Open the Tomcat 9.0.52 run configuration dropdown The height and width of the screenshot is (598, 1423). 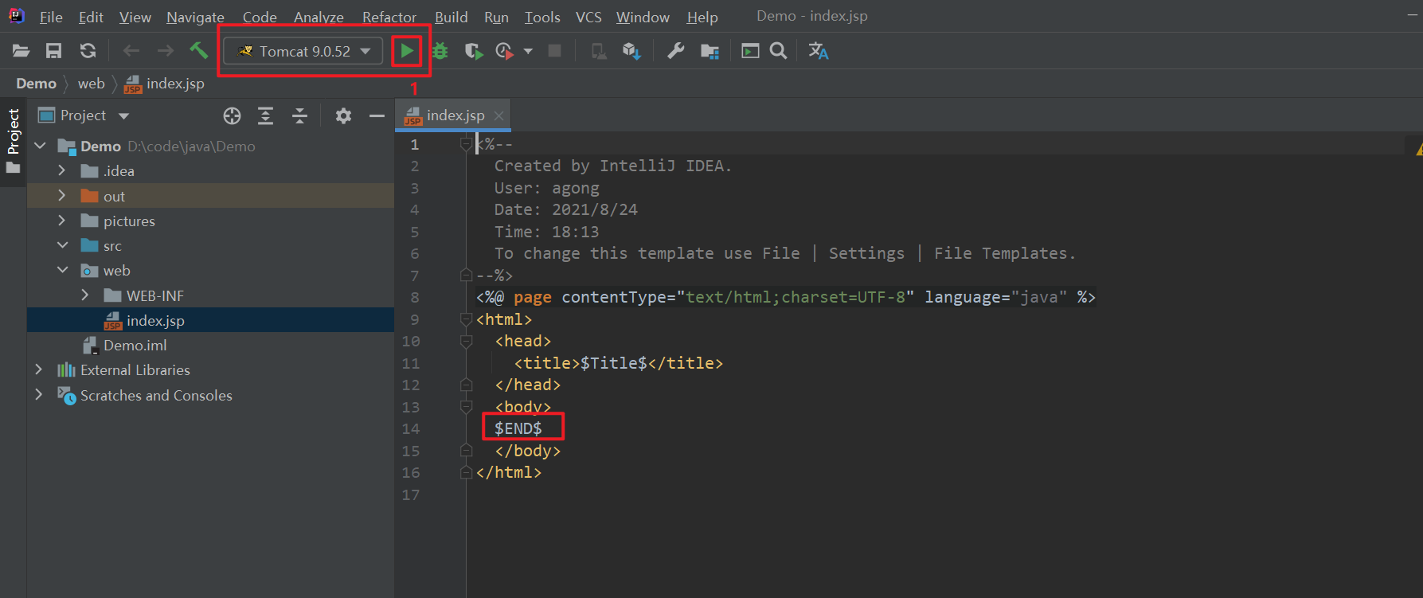tap(303, 51)
